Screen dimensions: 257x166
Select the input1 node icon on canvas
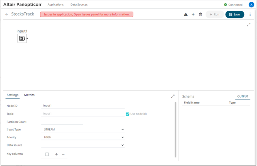(x=22, y=38)
